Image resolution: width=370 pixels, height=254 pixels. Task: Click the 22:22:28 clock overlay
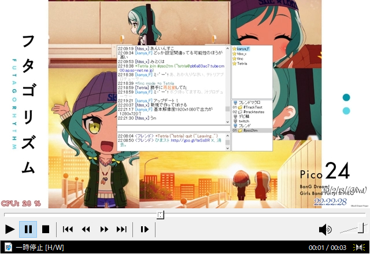click(x=330, y=202)
